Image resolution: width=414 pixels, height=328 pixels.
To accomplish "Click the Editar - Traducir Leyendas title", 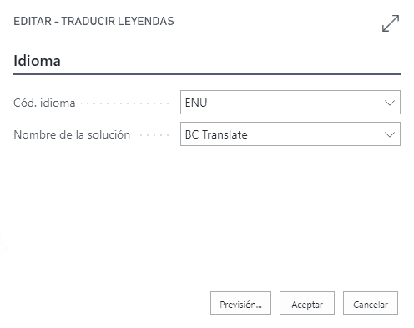I will [x=93, y=21].
